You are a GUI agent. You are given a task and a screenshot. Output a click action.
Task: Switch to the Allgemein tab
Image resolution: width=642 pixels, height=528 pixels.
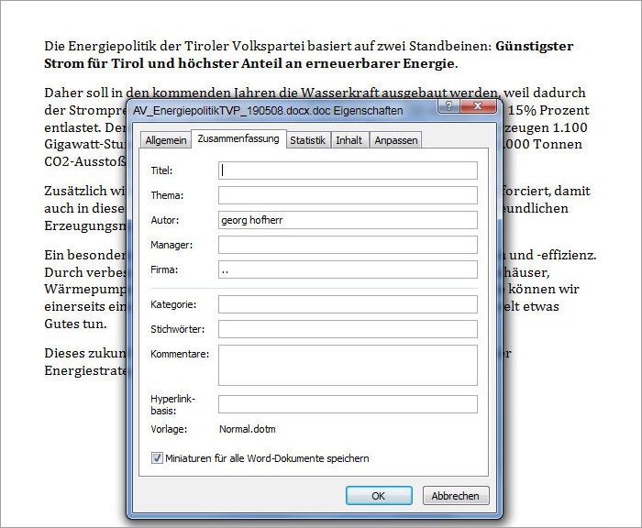tap(165, 140)
